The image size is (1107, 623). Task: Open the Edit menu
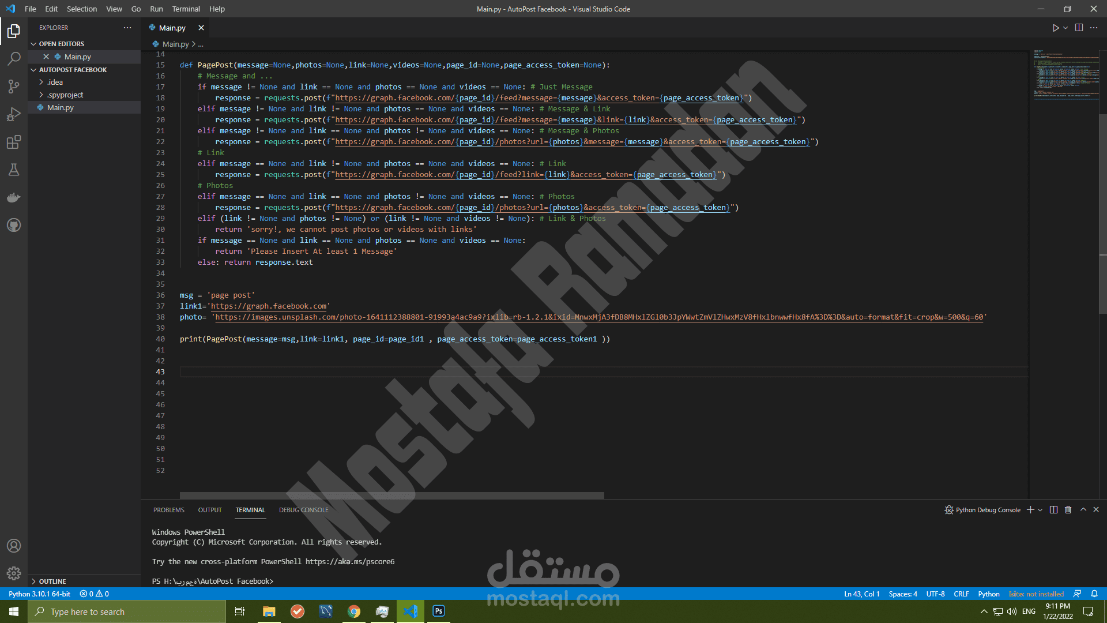(x=51, y=9)
